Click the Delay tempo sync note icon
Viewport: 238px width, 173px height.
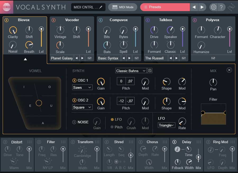pos(177,149)
